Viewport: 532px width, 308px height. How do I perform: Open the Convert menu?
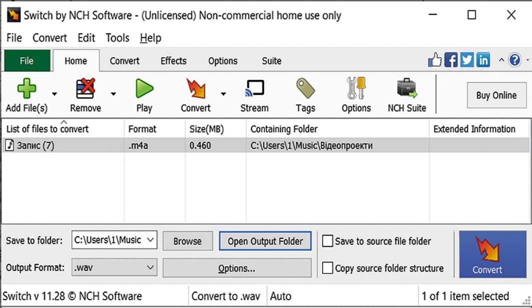click(x=49, y=37)
